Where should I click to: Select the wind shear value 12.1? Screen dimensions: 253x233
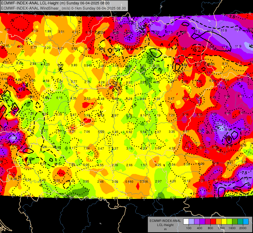pyautogui.click(x=29, y=147)
